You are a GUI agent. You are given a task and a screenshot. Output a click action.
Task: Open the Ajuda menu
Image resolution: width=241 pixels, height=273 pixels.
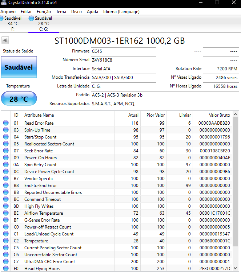(x=92, y=12)
